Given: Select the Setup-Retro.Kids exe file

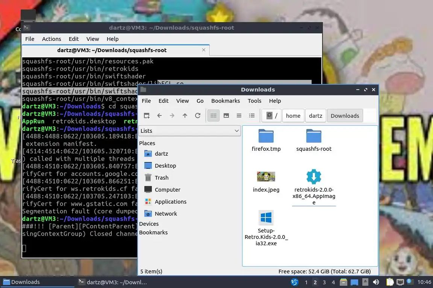Looking at the screenshot, I should click(x=266, y=228).
